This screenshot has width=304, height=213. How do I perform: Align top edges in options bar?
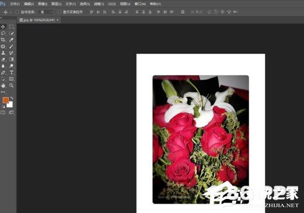(92, 12)
